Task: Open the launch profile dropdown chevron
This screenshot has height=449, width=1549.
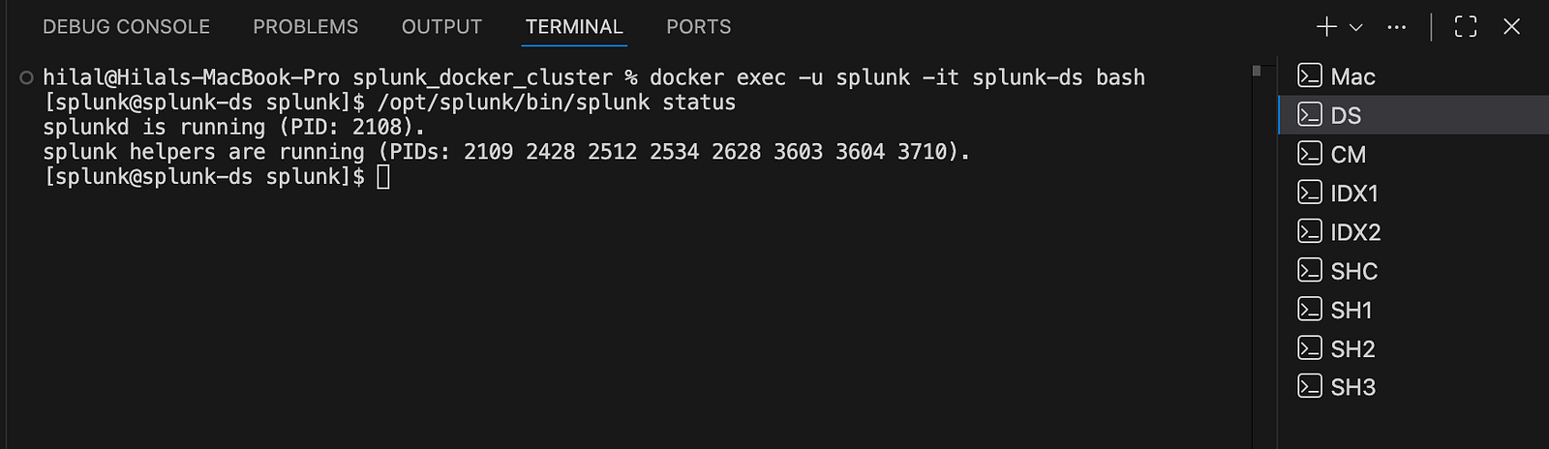Action: tap(1356, 27)
